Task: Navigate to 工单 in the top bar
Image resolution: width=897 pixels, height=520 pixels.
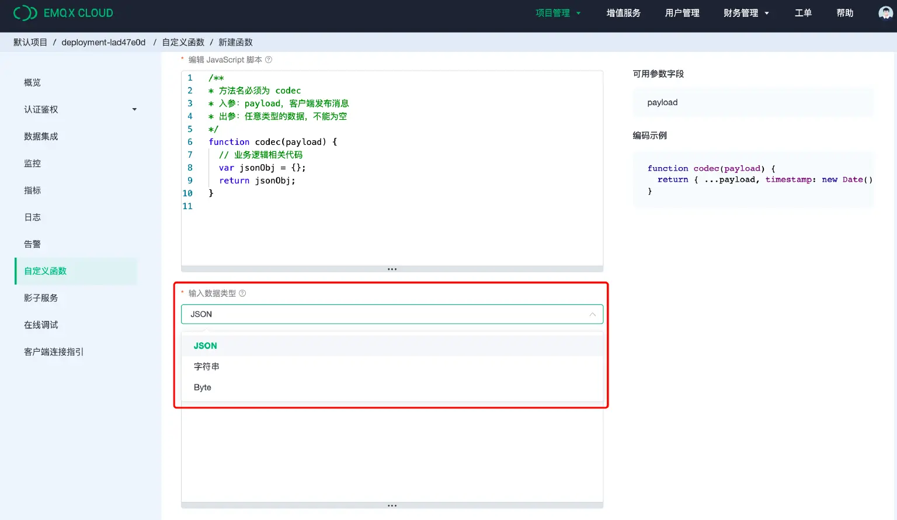Action: pos(803,12)
